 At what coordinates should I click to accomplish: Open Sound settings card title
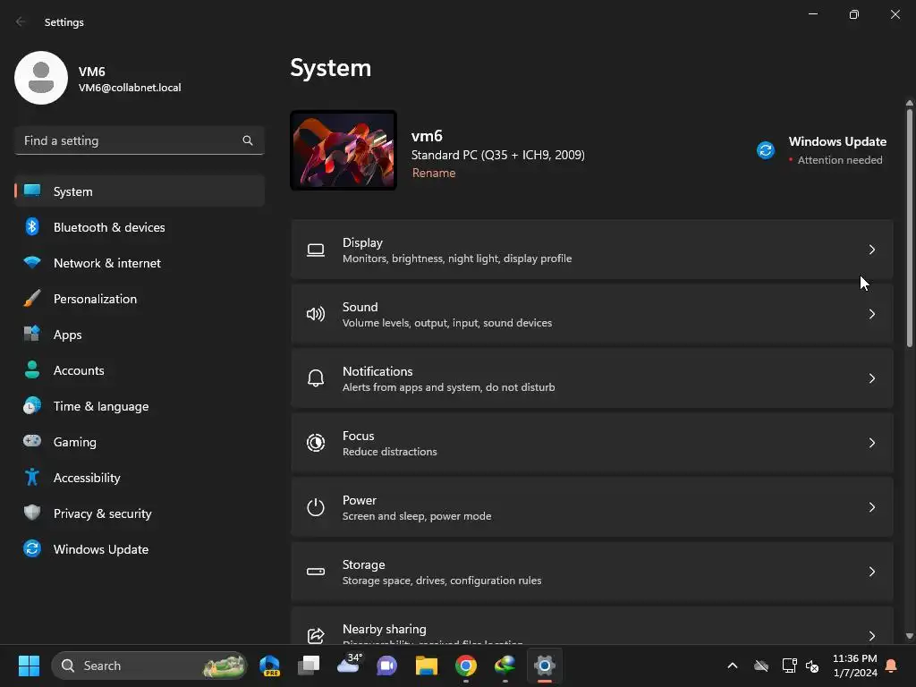[360, 307]
